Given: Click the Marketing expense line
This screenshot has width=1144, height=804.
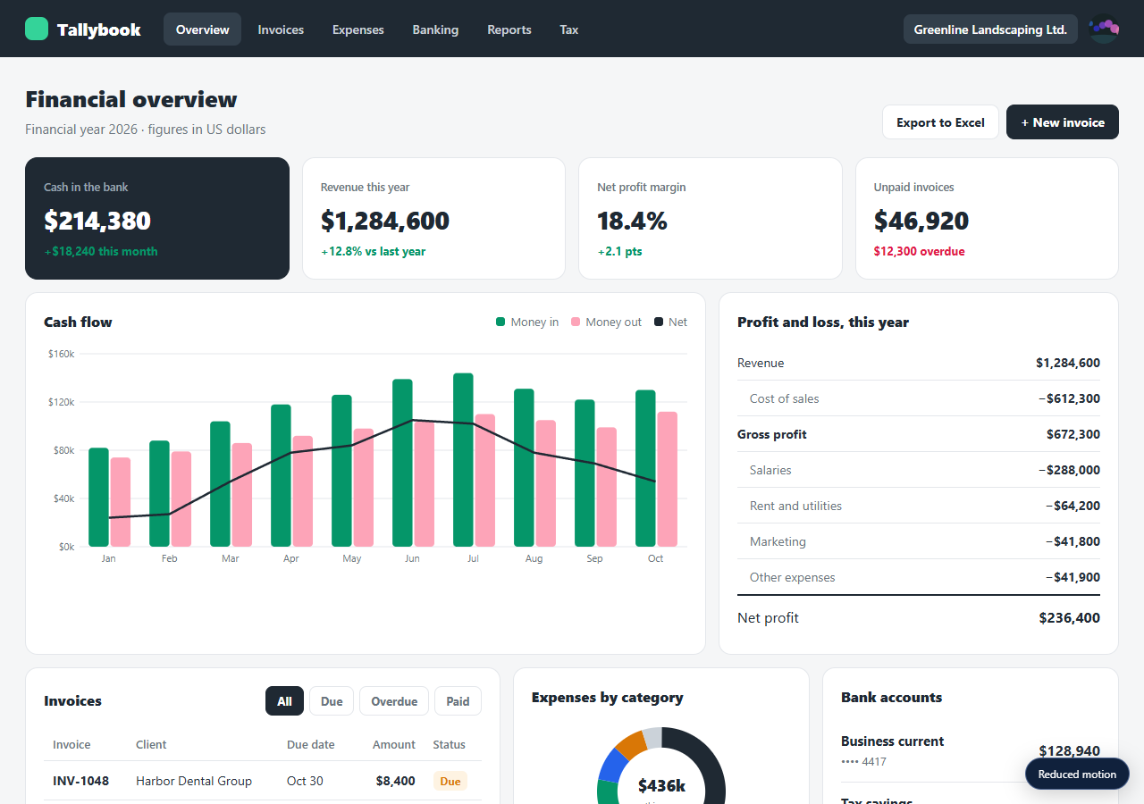Looking at the screenshot, I should pyautogui.click(x=919, y=541).
